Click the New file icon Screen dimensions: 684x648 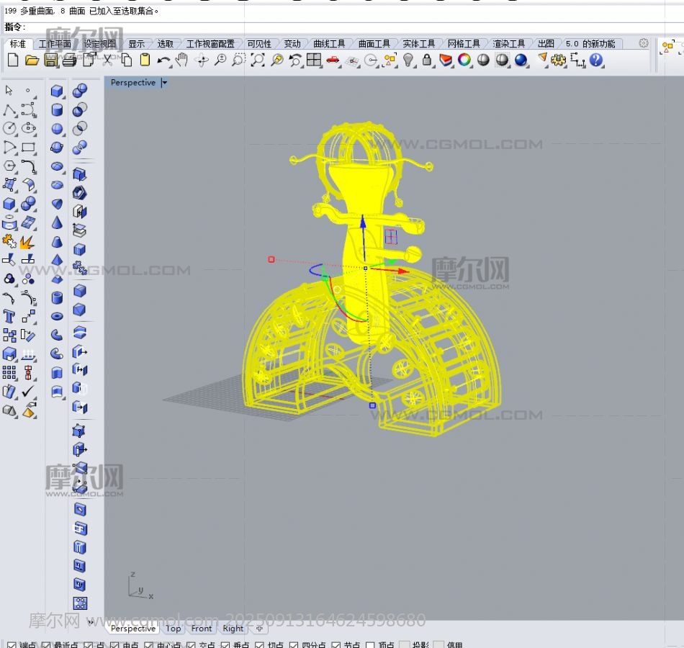coord(13,60)
